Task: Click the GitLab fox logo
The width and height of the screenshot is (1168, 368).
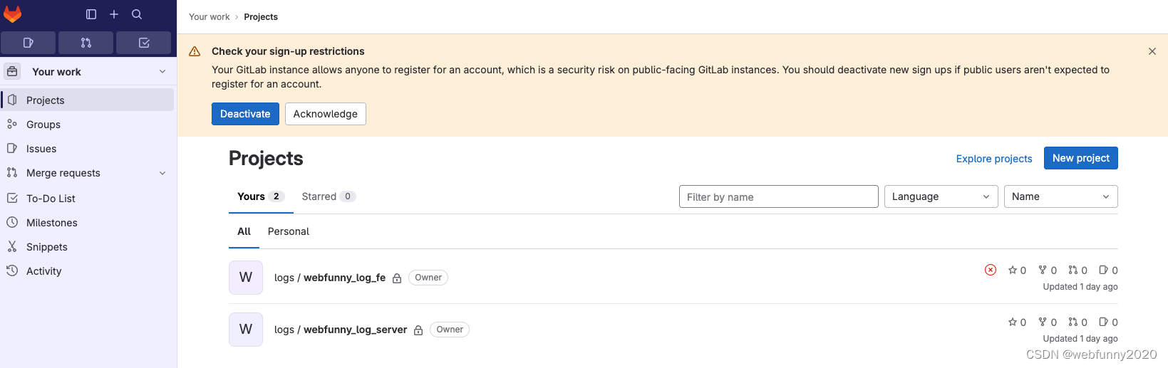Action: point(13,14)
